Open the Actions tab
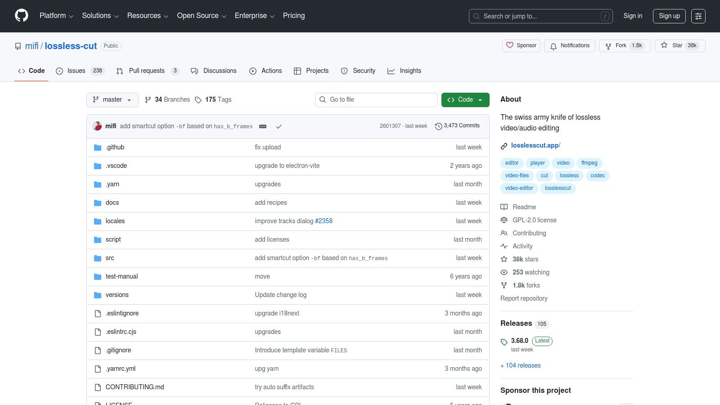The image size is (720, 405). [265, 71]
